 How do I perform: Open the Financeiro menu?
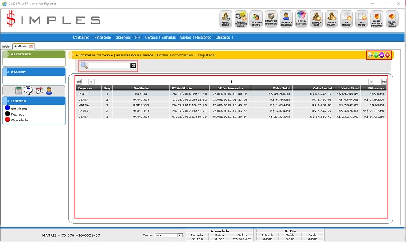[x=103, y=37]
